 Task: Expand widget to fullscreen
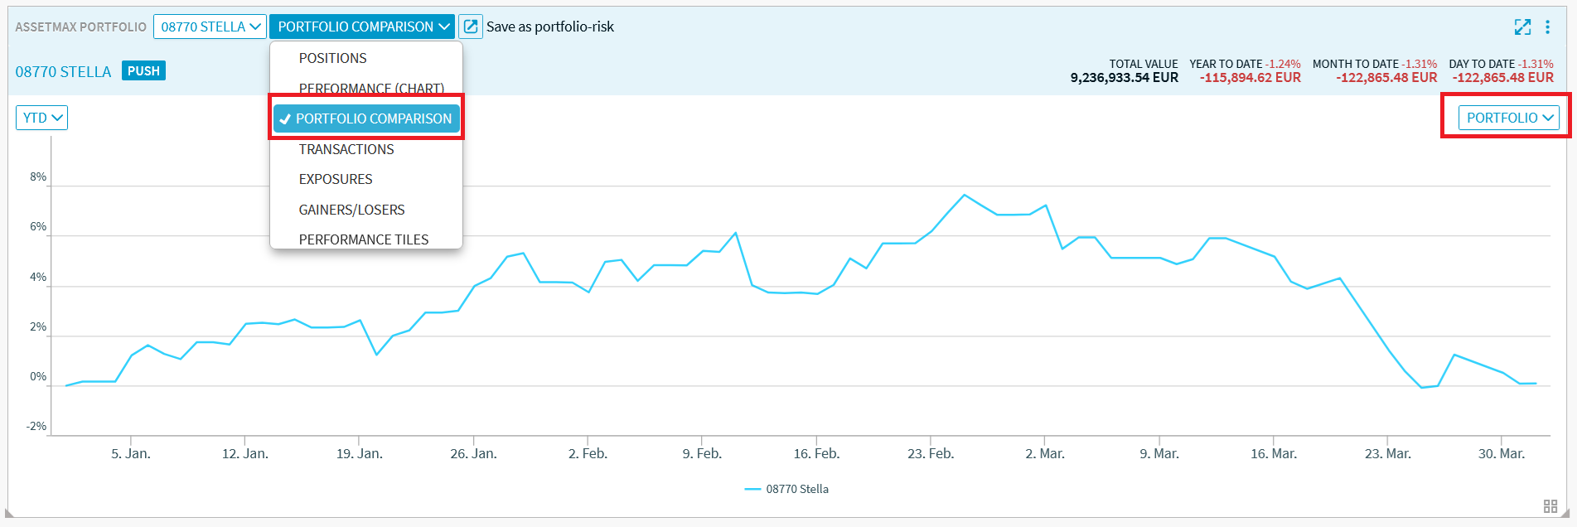point(1522,27)
